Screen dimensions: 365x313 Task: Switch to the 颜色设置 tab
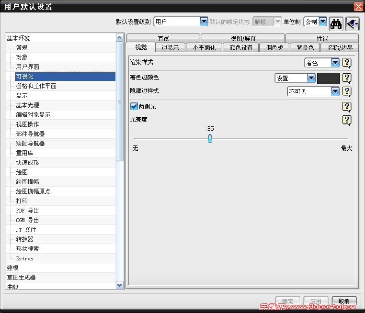point(241,47)
